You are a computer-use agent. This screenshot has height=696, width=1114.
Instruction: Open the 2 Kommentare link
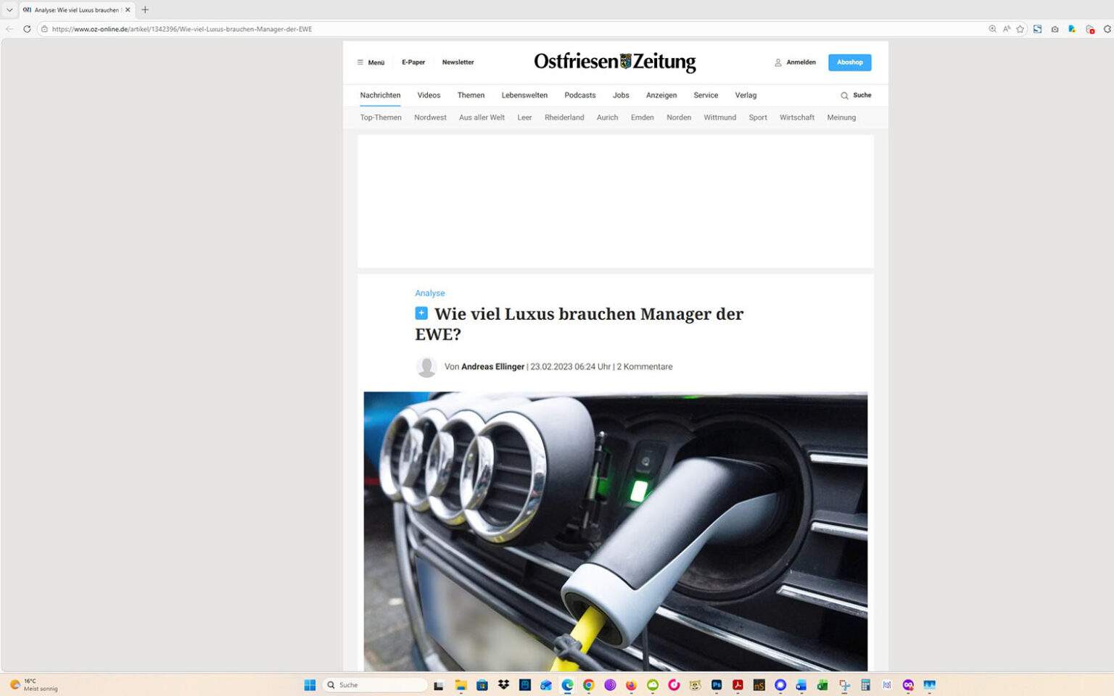[x=644, y=366]
